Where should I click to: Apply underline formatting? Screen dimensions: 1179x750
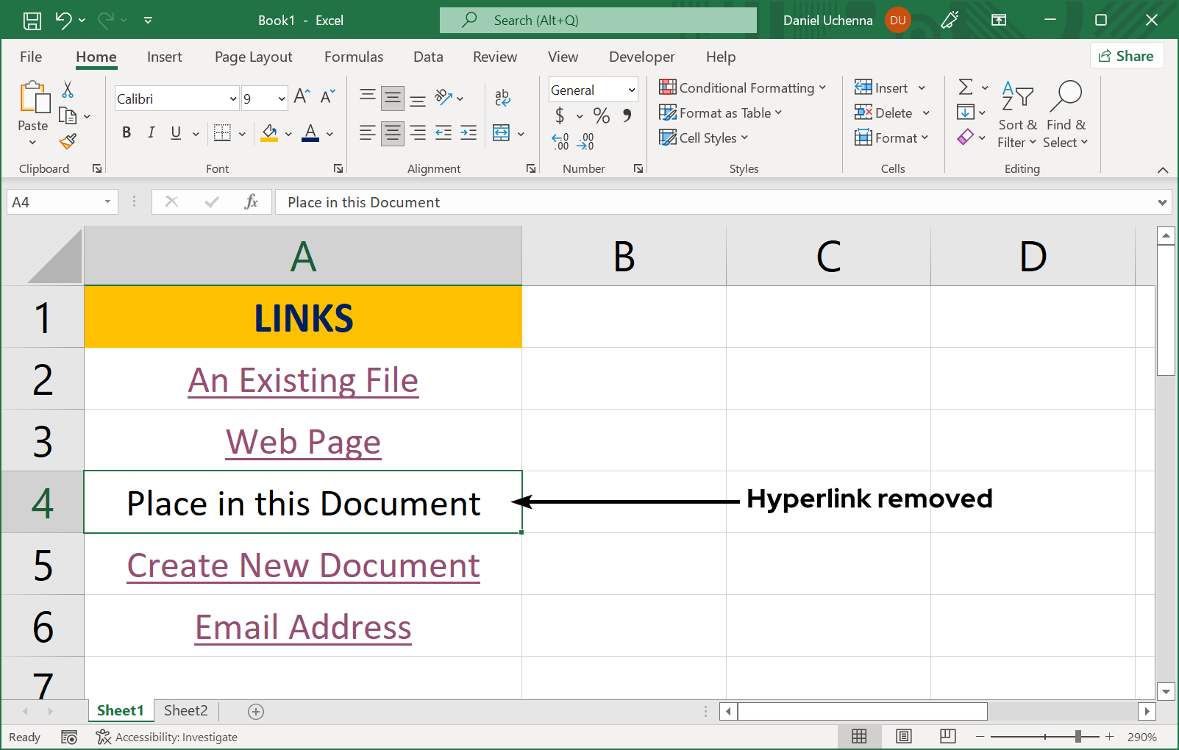coord(174,133)
